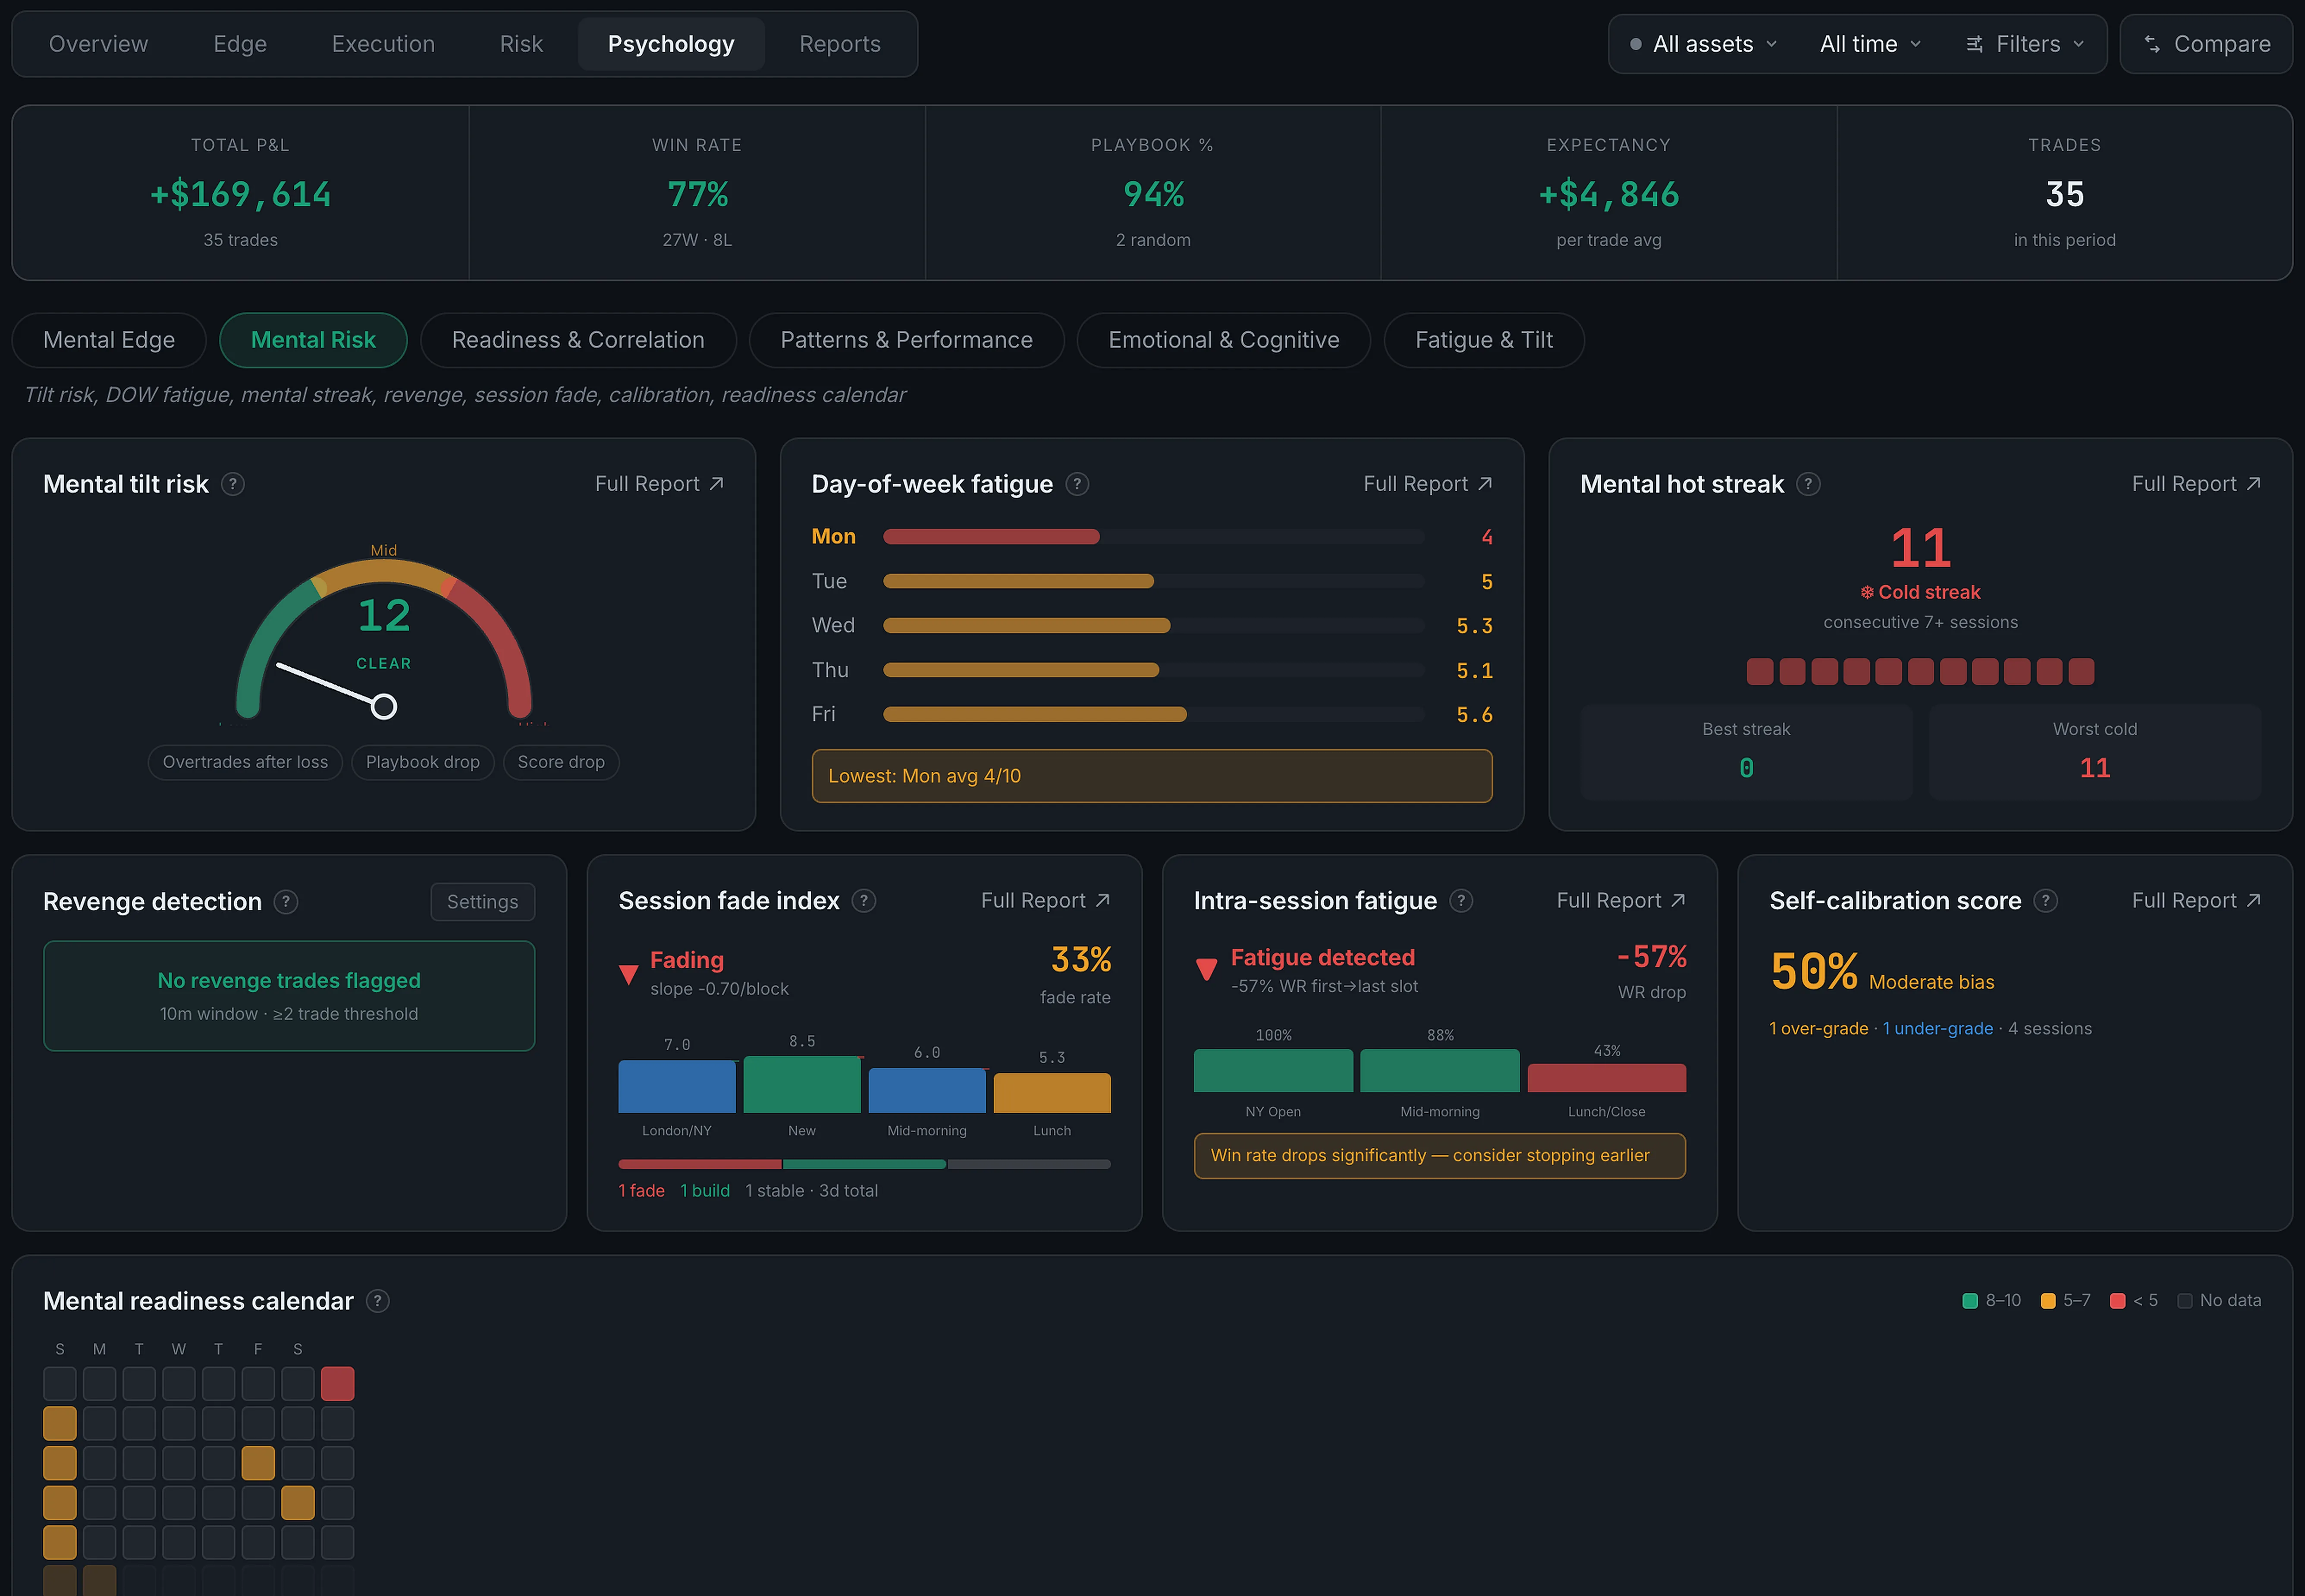This screenshot has height=1596, width=2305.
Task: Click the red Fading down-triangle icon
Action: click(629, 974)
